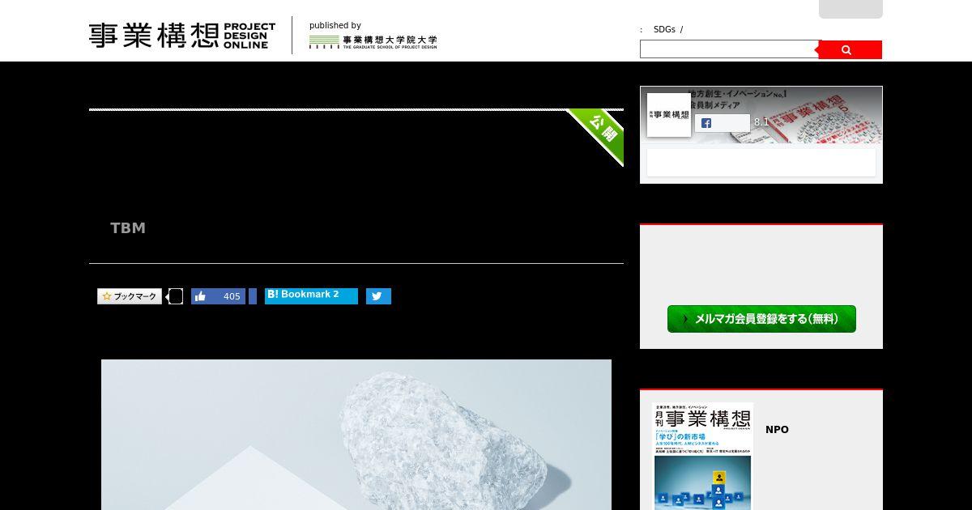Click the 事業構想 PROJECT DESIGN ONLINE logo
Viewport: 972px width, 510px height.
182,35
